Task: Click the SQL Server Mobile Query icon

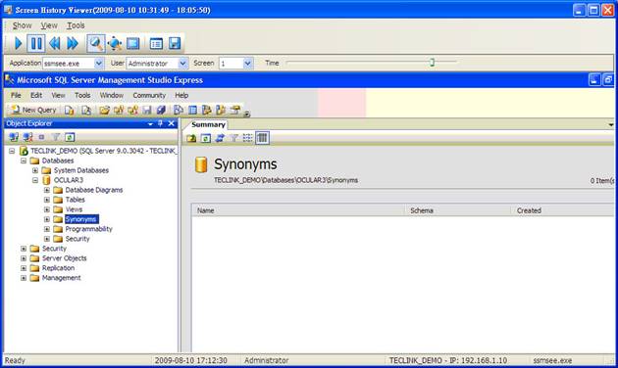Action: click(86, 111)
